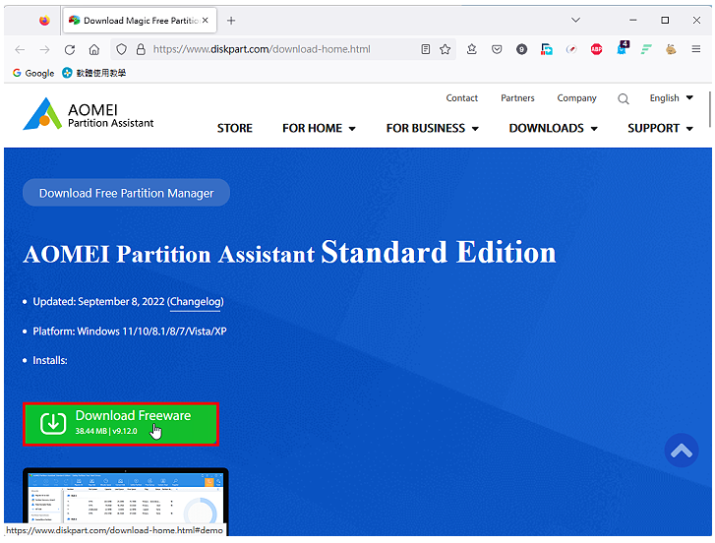Click the Pocket save icon
715x543 pixels.
[x=497, y=49]
